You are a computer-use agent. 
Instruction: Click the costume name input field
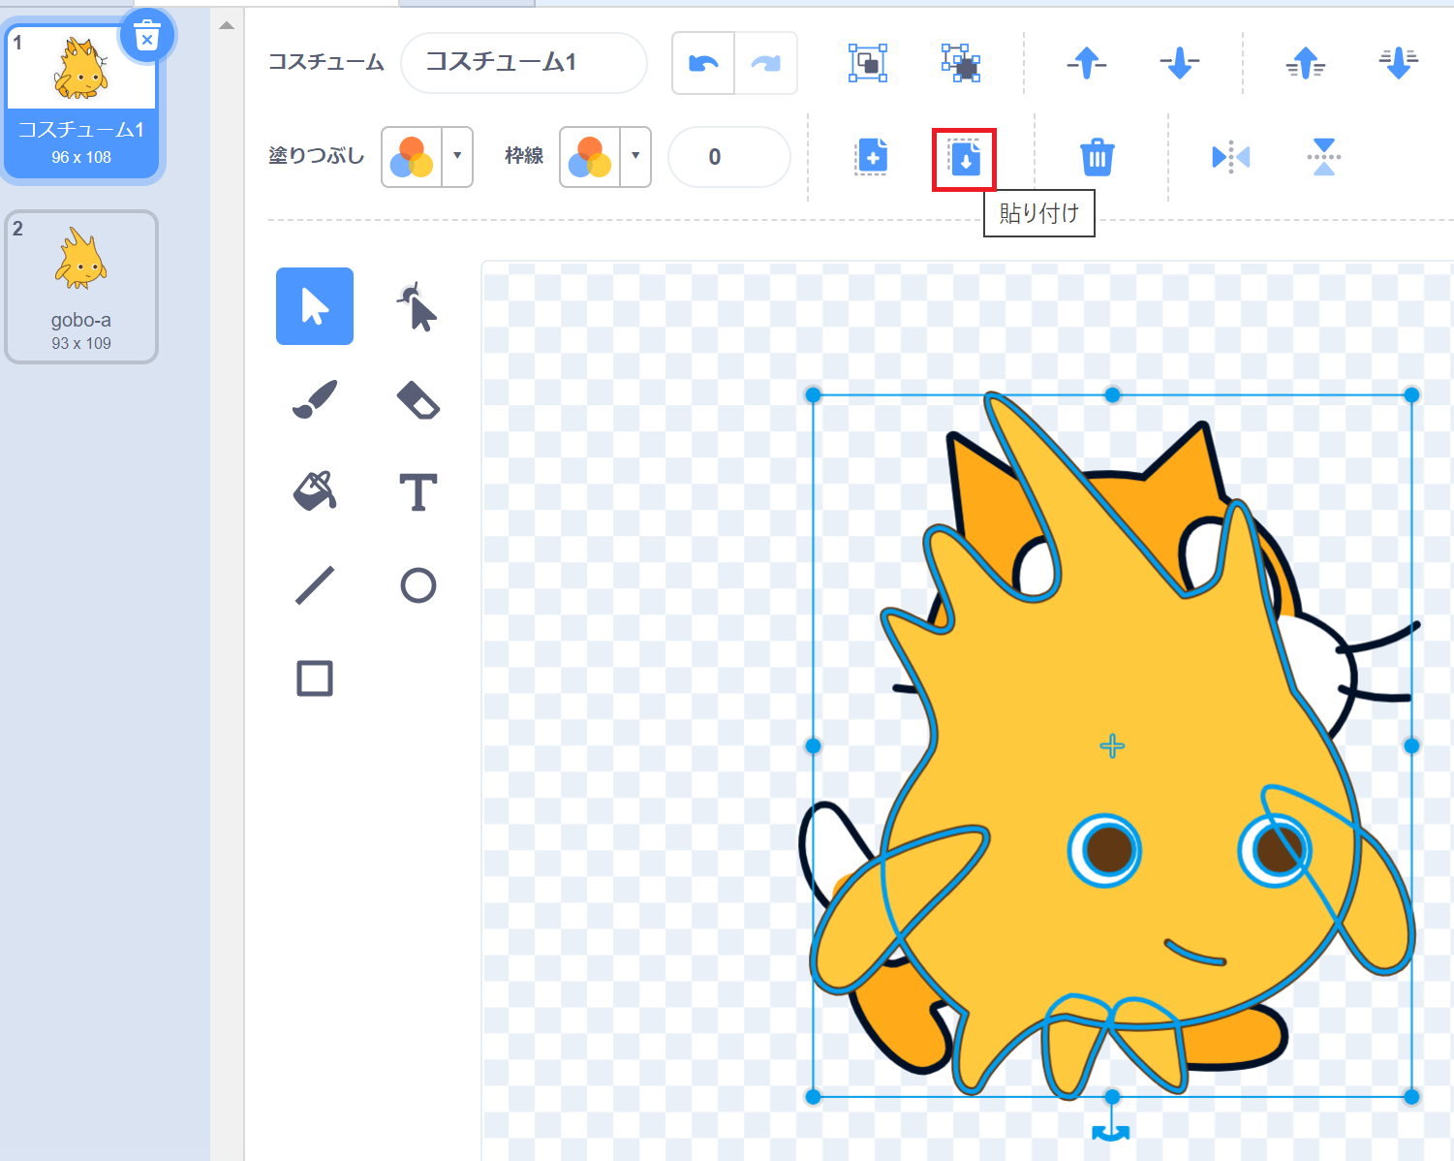tap(523, 62)
